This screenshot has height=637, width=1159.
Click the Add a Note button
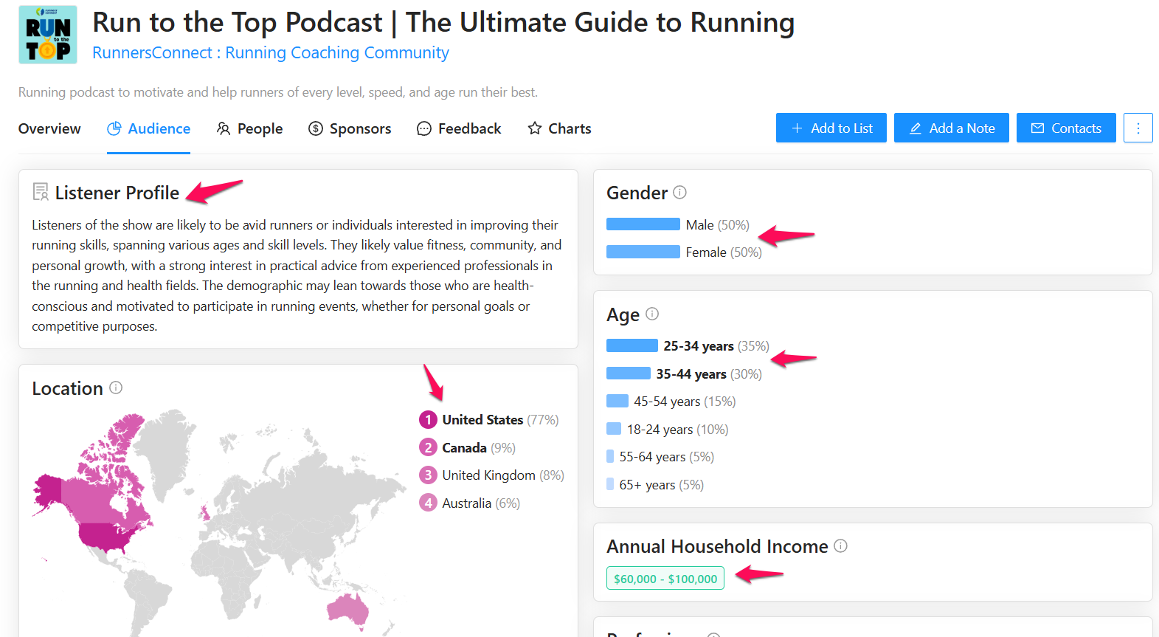[951, 128]
